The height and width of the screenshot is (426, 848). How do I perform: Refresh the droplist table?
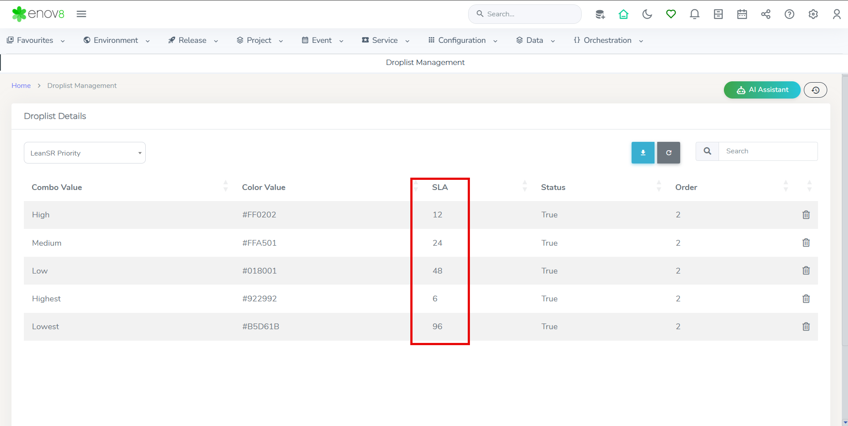click(669, 152)
